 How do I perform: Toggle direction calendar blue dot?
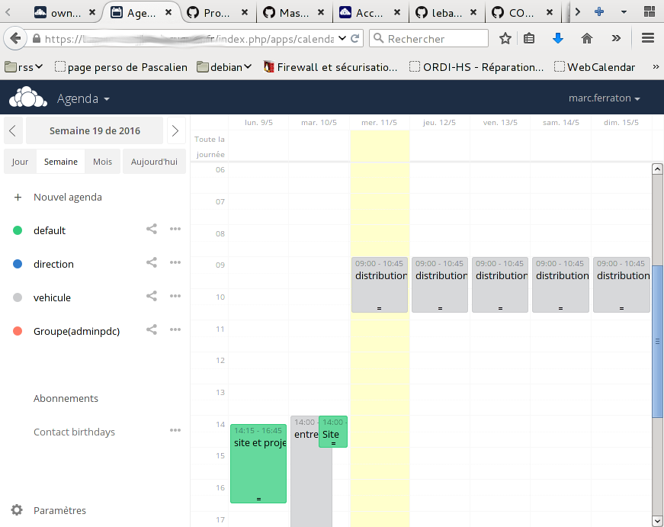click(18, 264)
